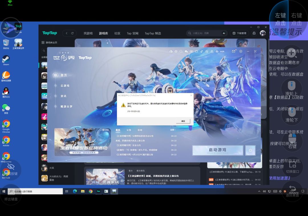Open TapTap 找游戏 tab
Image resolution: width=308 pixels, height=216 pixels.
click(88, 33)
